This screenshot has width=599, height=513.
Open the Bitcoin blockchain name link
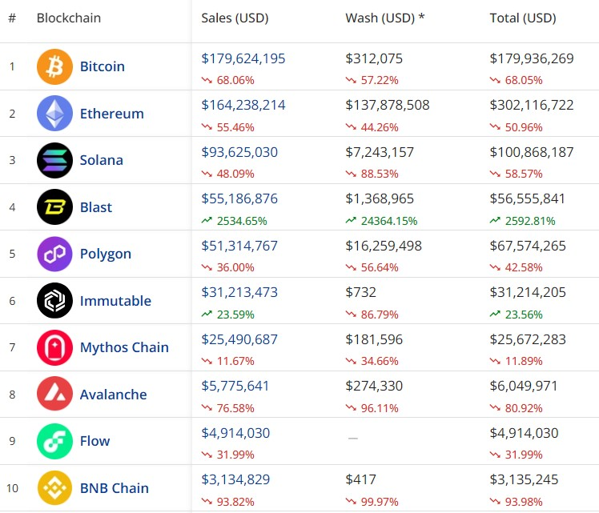[103, 66]
